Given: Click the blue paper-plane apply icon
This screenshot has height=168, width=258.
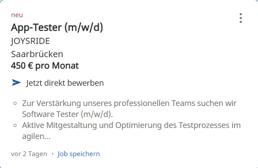Looking at the screenshot, I should (x=16, y=83).
